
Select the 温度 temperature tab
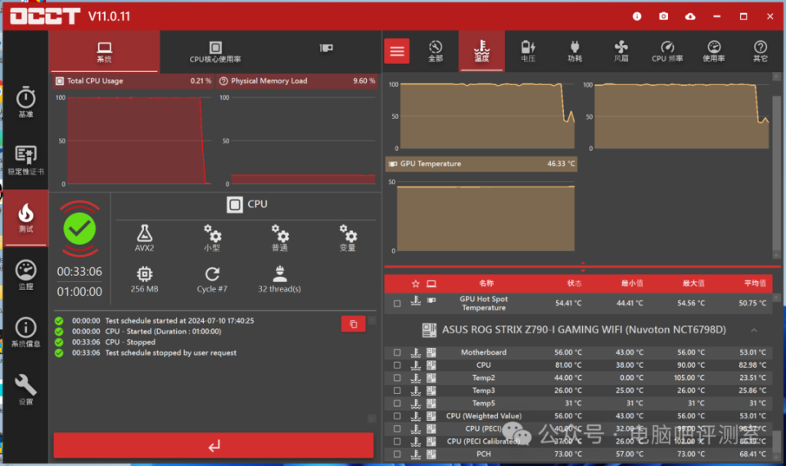(481, 51)
